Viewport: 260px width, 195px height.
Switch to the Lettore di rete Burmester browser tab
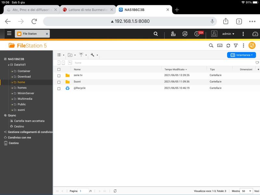[x=88, y=10]
